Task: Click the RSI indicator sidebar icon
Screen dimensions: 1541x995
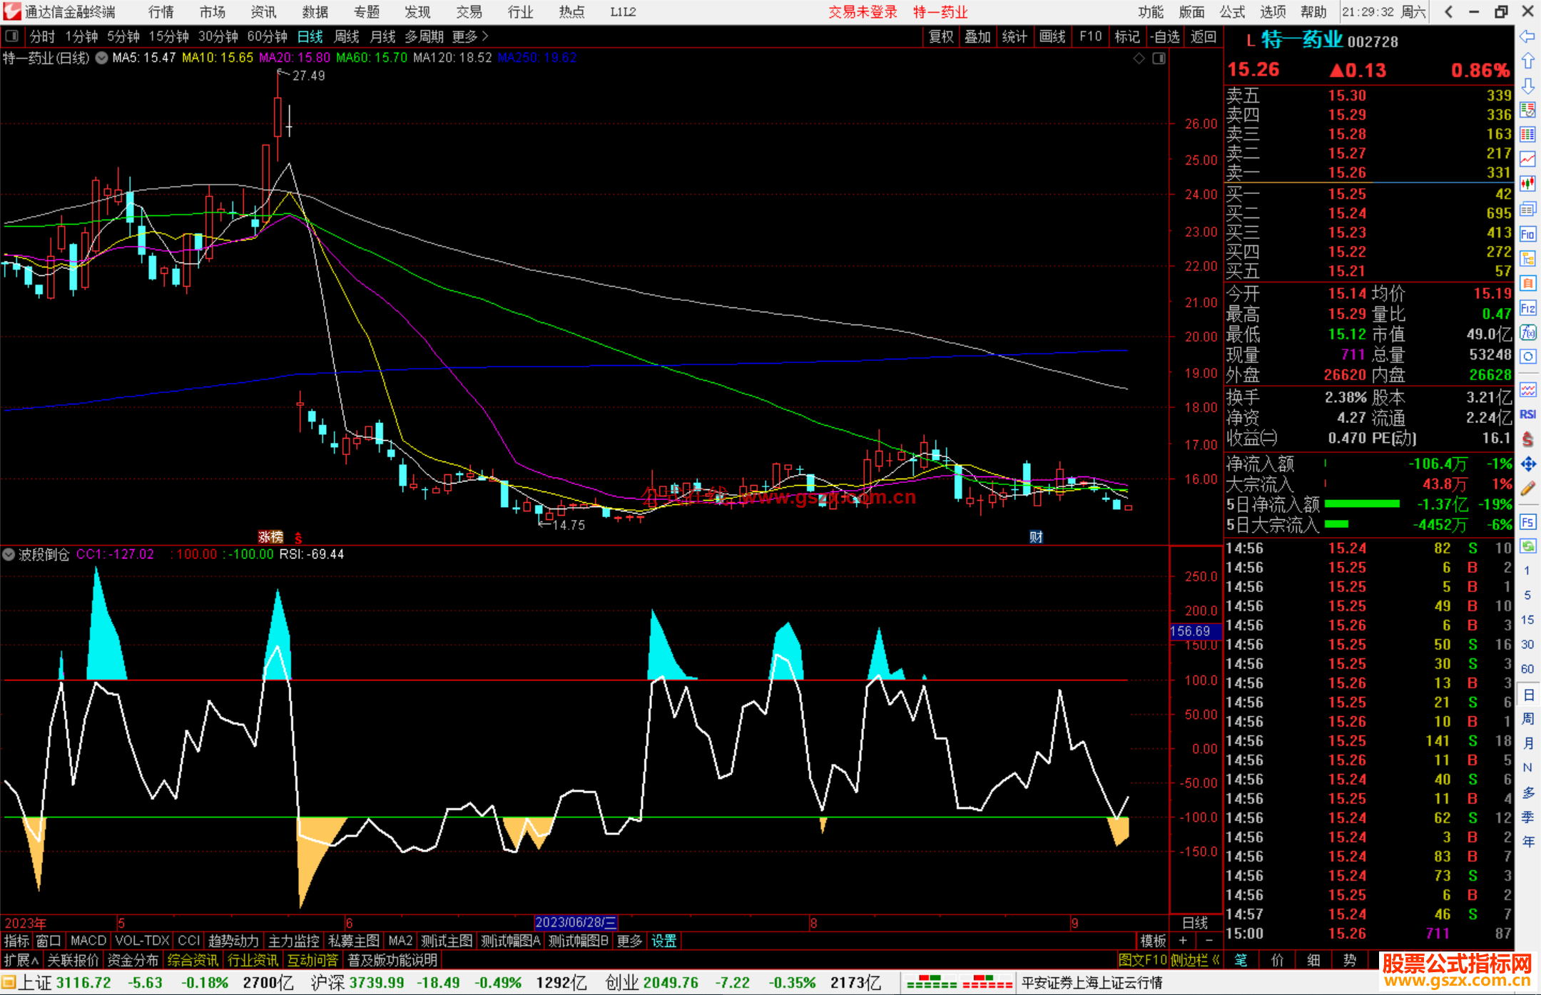Action: (1527, 414)
